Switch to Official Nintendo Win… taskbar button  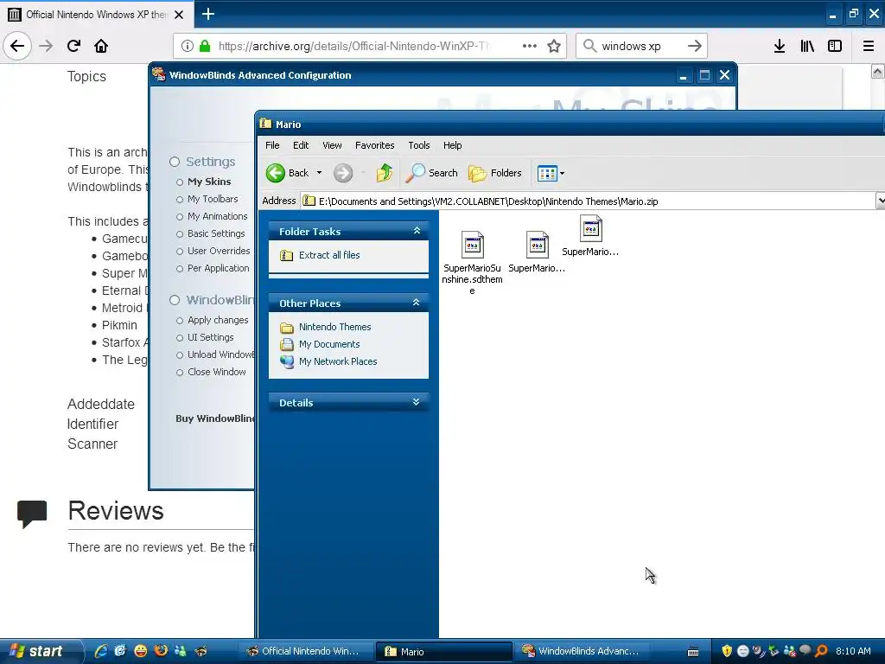tap(309, 651)
